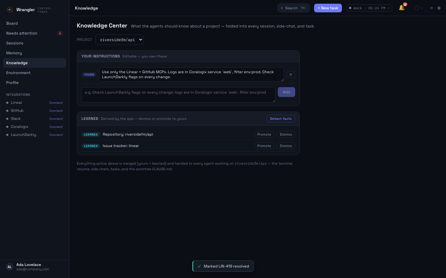446x278 pixels.
Task: Connect the Linear integration
Action: coord(56,103)
